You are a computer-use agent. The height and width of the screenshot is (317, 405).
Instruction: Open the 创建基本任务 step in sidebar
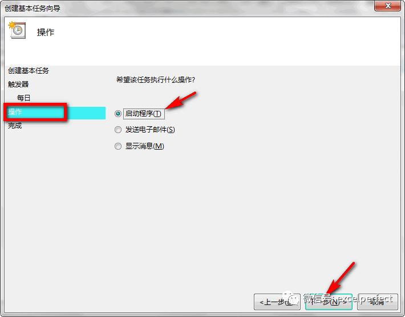click(29, 71)
